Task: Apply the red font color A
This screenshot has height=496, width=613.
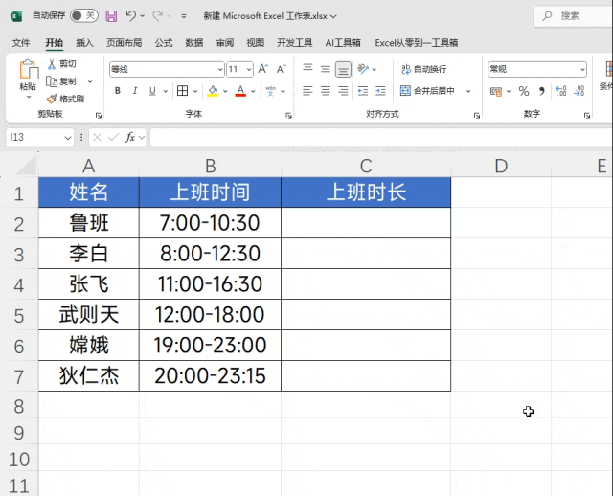Action: 240,91
